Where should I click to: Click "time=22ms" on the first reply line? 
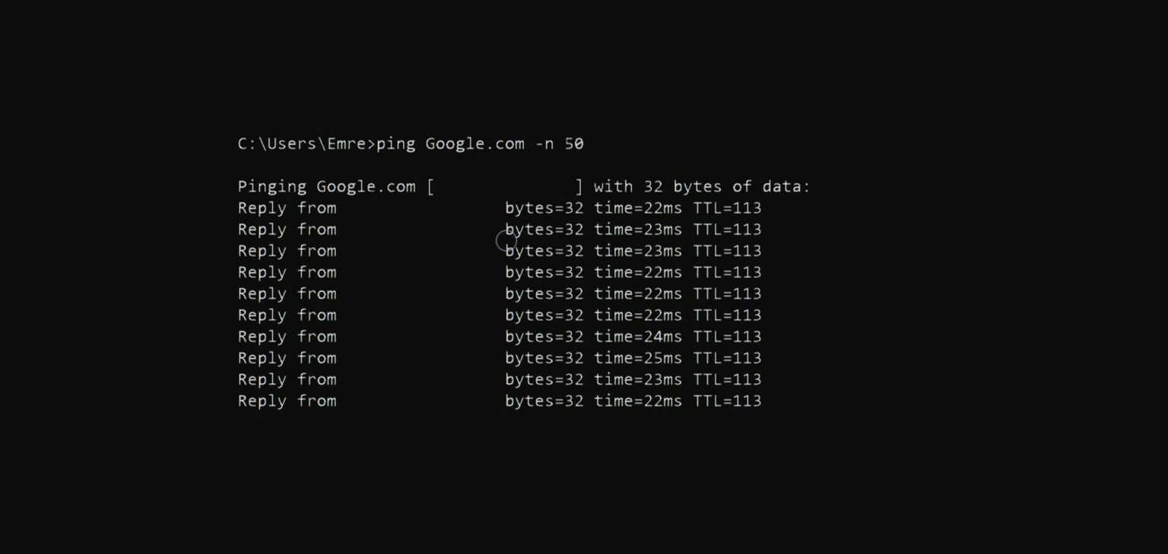coord(638,208)
